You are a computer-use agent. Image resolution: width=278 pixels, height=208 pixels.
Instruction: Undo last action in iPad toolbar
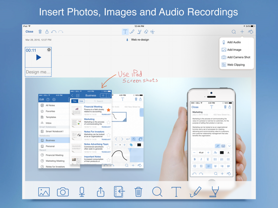(54, 32)
